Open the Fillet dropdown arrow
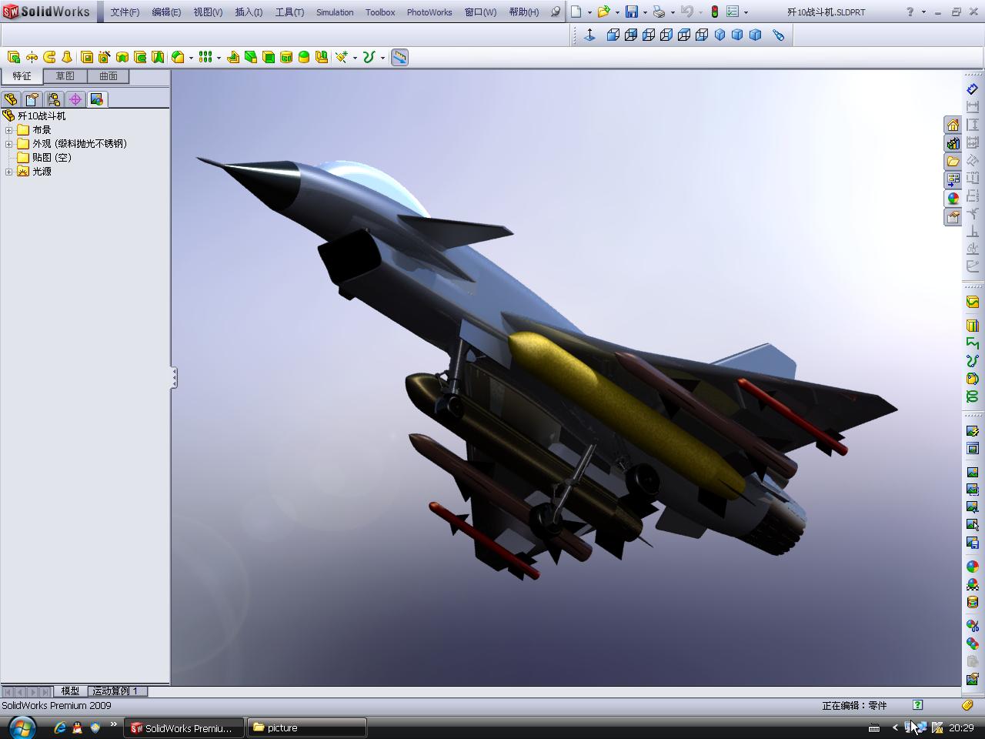Image resolution: width=985 pixels, height=739 pixels. click(x=191, y=58)
